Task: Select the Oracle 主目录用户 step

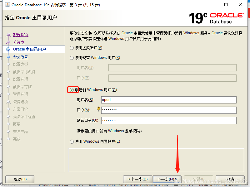Action: pyautogui.click(x=29, y=49)
